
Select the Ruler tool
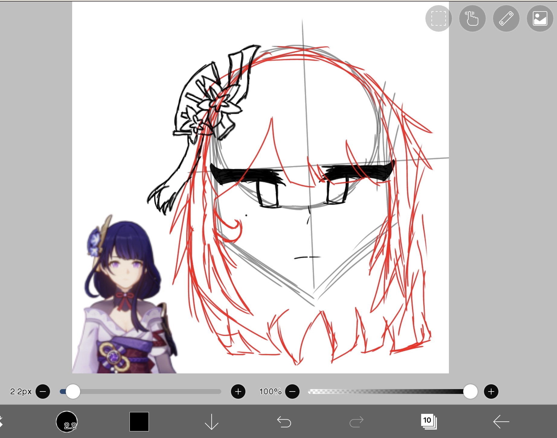point(506,18)
